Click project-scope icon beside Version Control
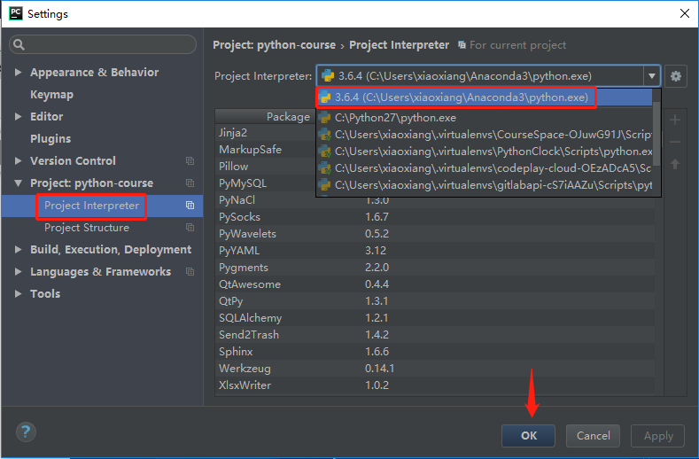The width and height of the screenshot is (699, 459). (190, 160)
